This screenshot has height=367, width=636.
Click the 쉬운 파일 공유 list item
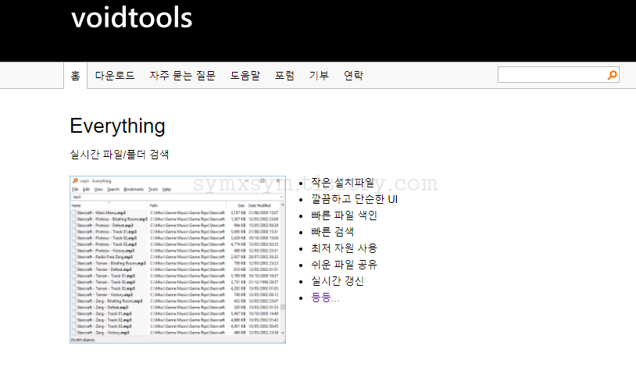click(x=344, y=265)
